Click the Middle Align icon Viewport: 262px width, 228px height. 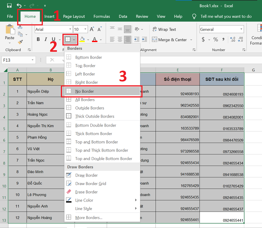coord(120,29)
